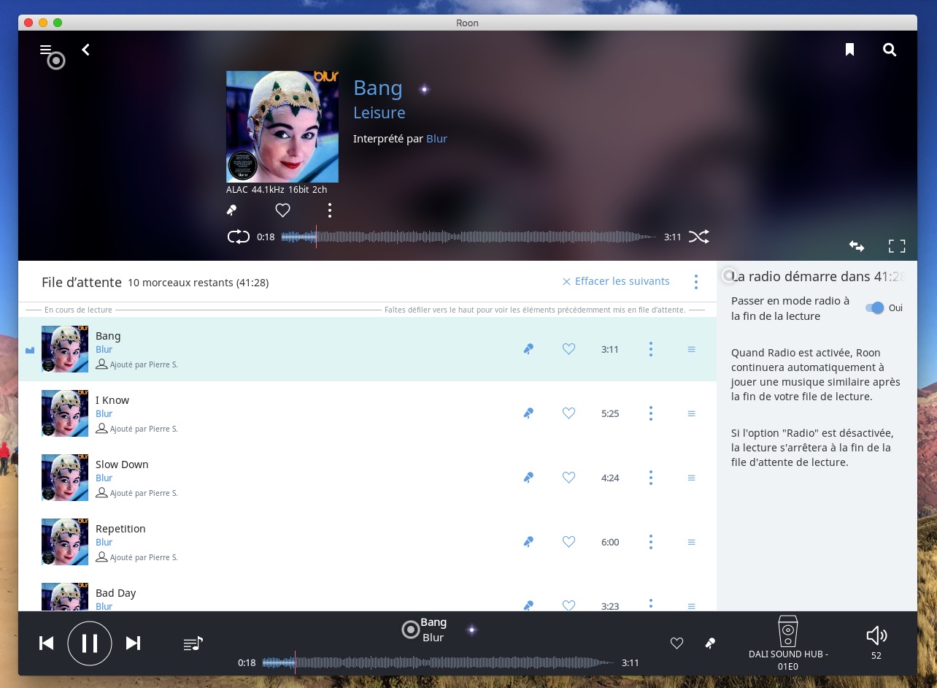Click reorder handle on Repetition row
This screenshot has height=688, width=937.
click(691, 542)
